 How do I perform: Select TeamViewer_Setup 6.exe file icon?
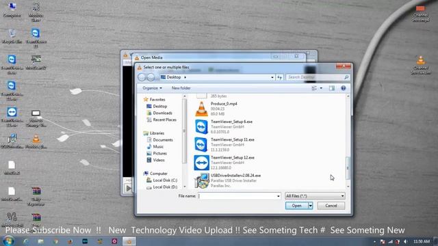click(201, 127)
